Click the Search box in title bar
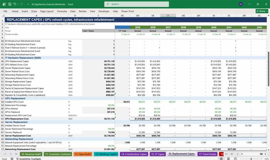 [x=136, y=4]
